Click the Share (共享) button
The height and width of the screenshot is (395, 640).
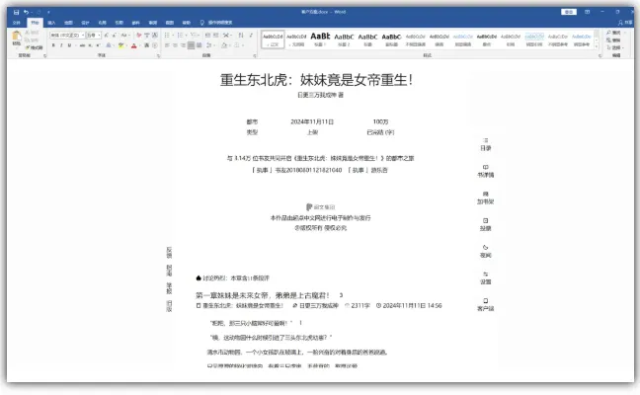[x=625, y=23]
